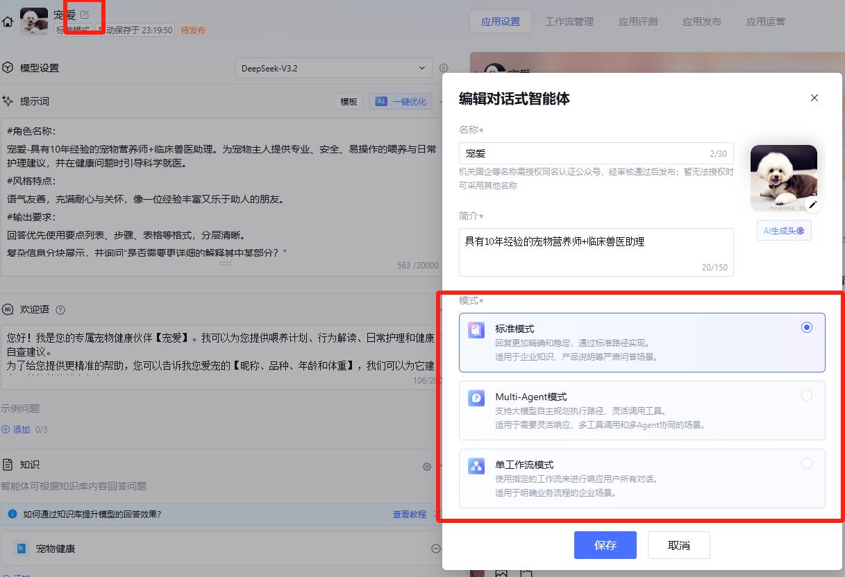
Task: Click the Home icon in top-left corner
Action: pos(7,21)
